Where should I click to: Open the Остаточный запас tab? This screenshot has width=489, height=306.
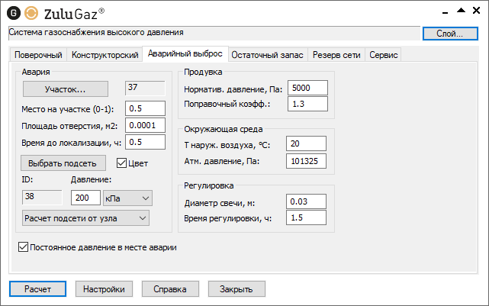click(267, 55)
